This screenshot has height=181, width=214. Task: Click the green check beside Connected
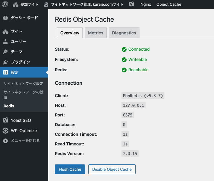point(124,49)
